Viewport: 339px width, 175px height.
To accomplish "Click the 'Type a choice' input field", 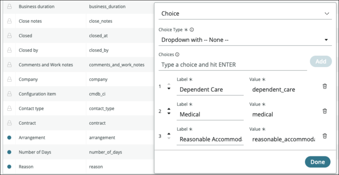I will point(232,64).
